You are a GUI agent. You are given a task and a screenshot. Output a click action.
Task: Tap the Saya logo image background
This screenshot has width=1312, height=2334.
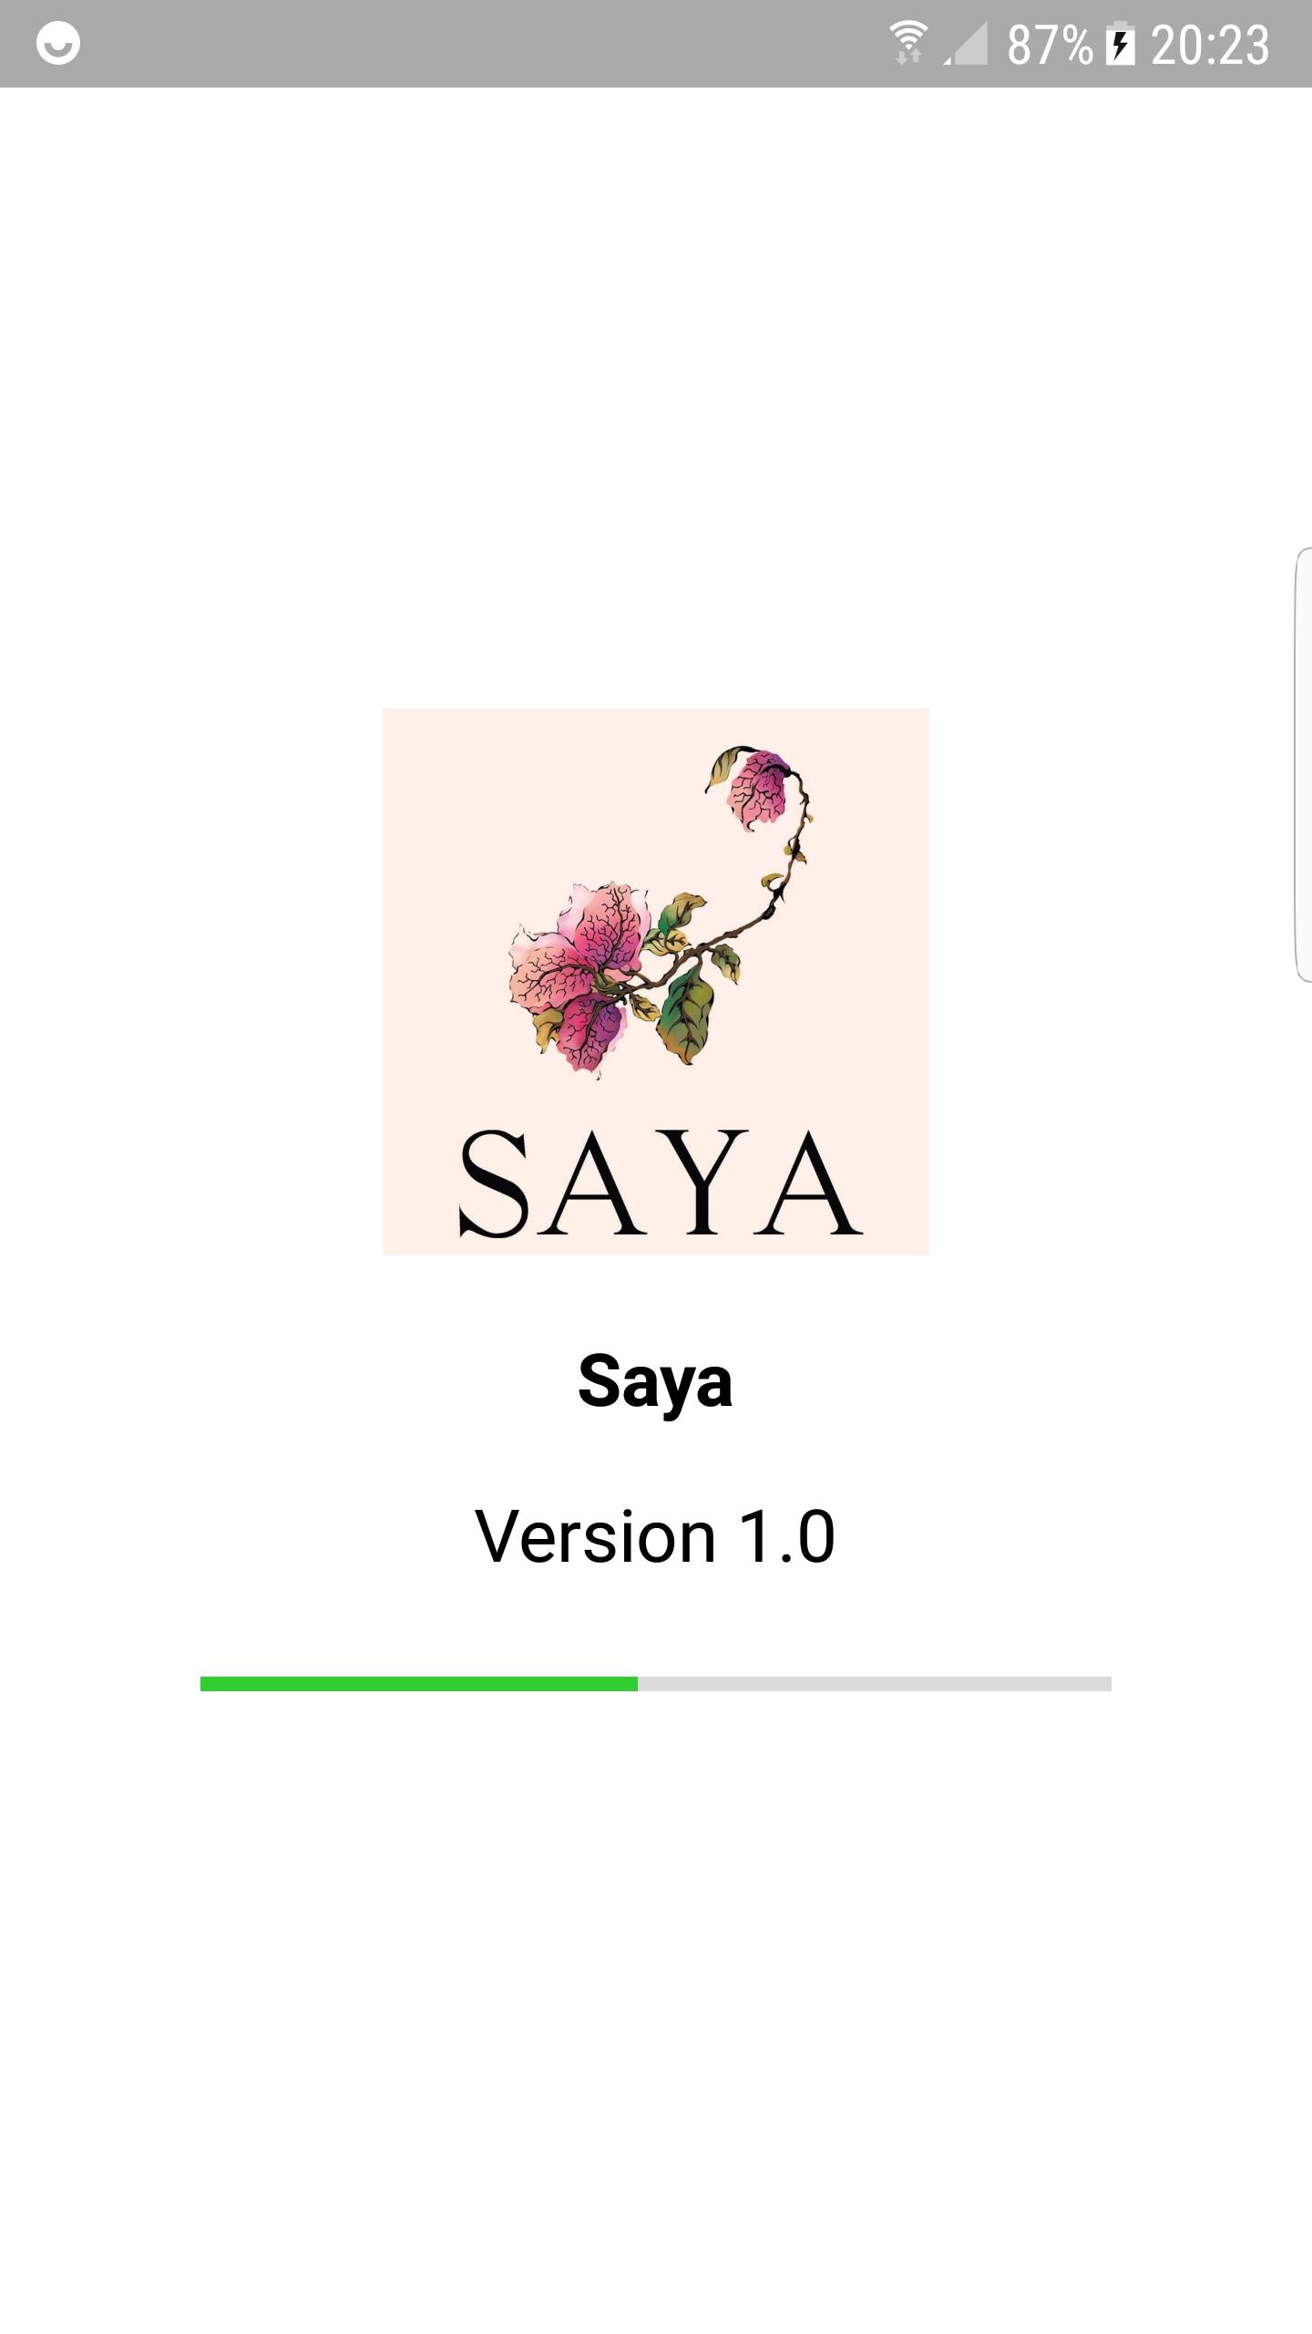(x=656, y=982)
